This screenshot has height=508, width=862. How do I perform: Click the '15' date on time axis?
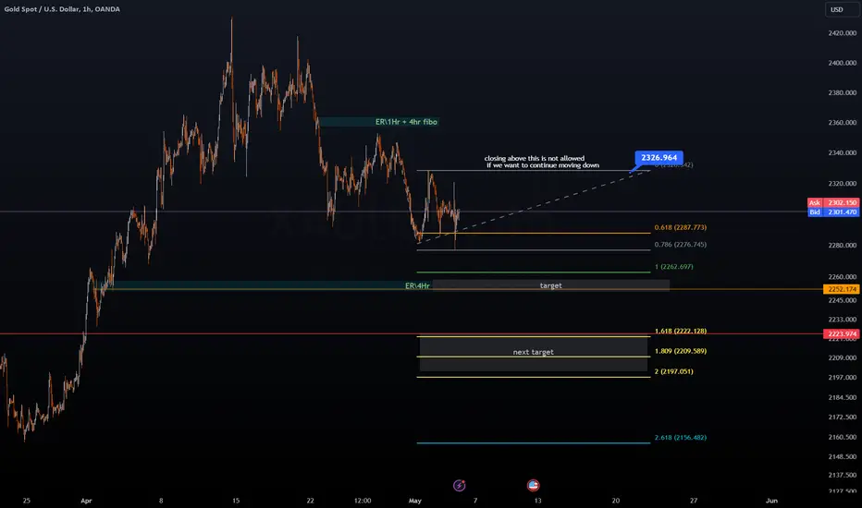point(236,501)
